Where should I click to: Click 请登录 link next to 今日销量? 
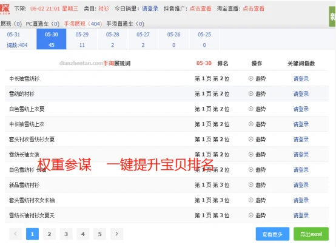(x=150, y=8)
